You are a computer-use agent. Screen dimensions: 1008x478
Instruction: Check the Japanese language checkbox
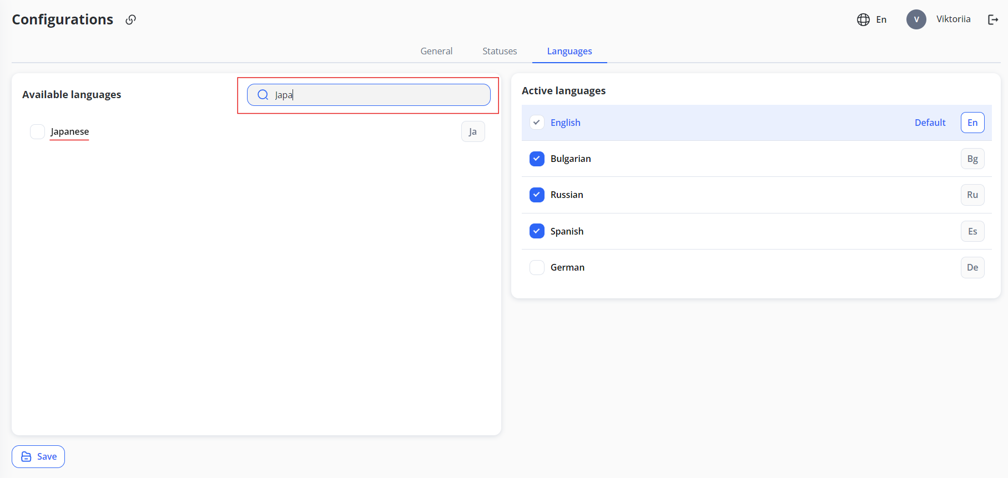click(37, 131)
